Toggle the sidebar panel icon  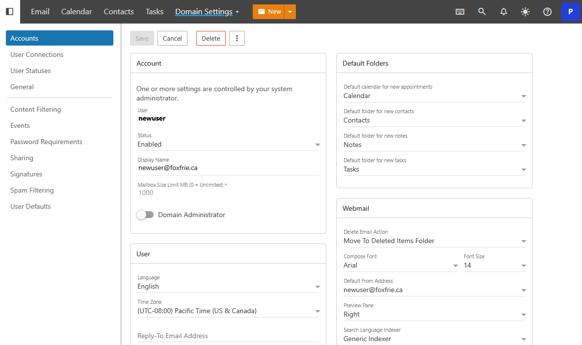(10, 12)
